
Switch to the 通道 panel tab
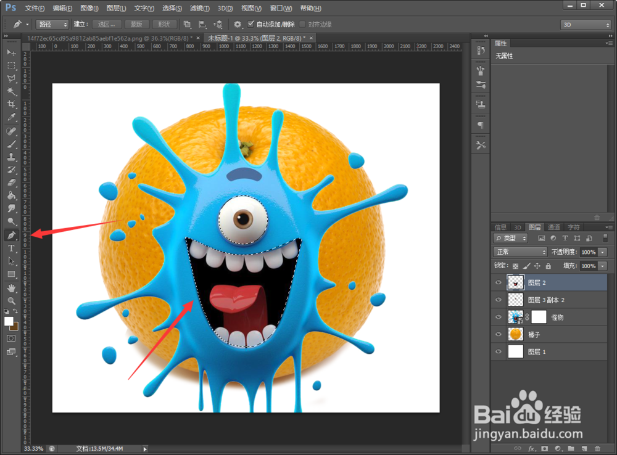click(x=553, y=227)
